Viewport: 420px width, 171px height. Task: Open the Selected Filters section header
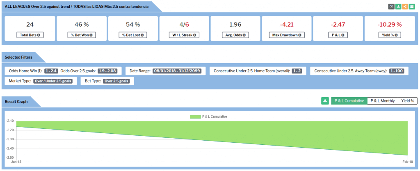point(18,57)
